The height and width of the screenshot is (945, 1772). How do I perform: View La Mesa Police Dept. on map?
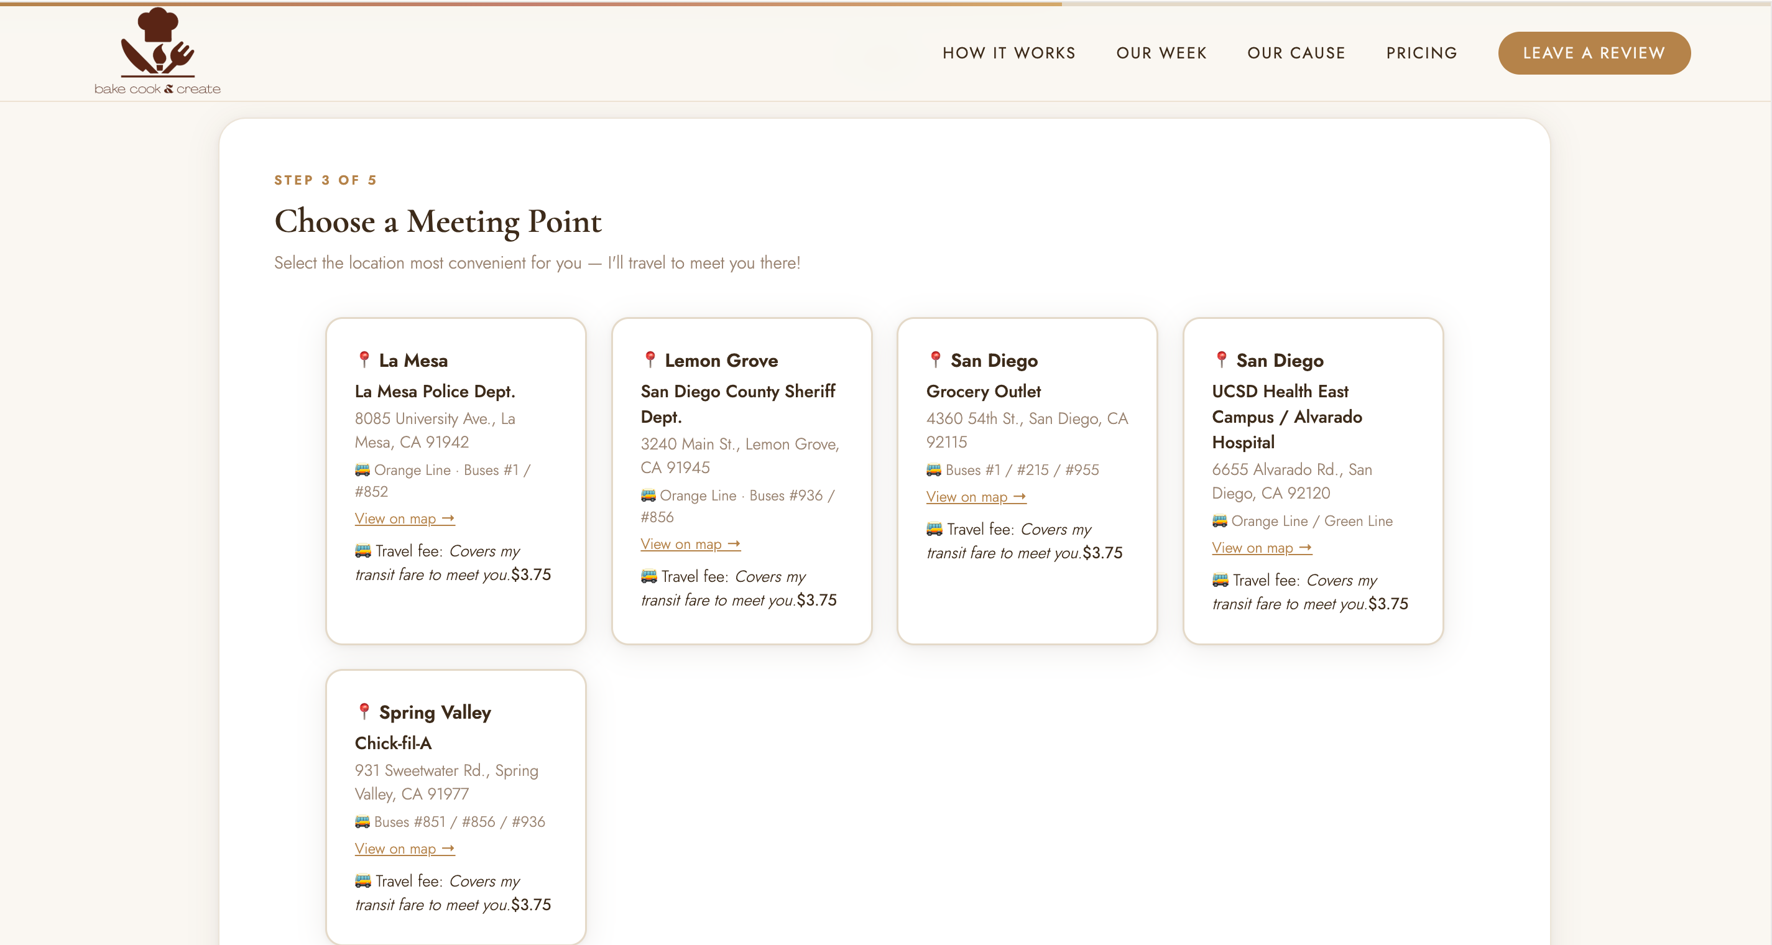(405, 519)
